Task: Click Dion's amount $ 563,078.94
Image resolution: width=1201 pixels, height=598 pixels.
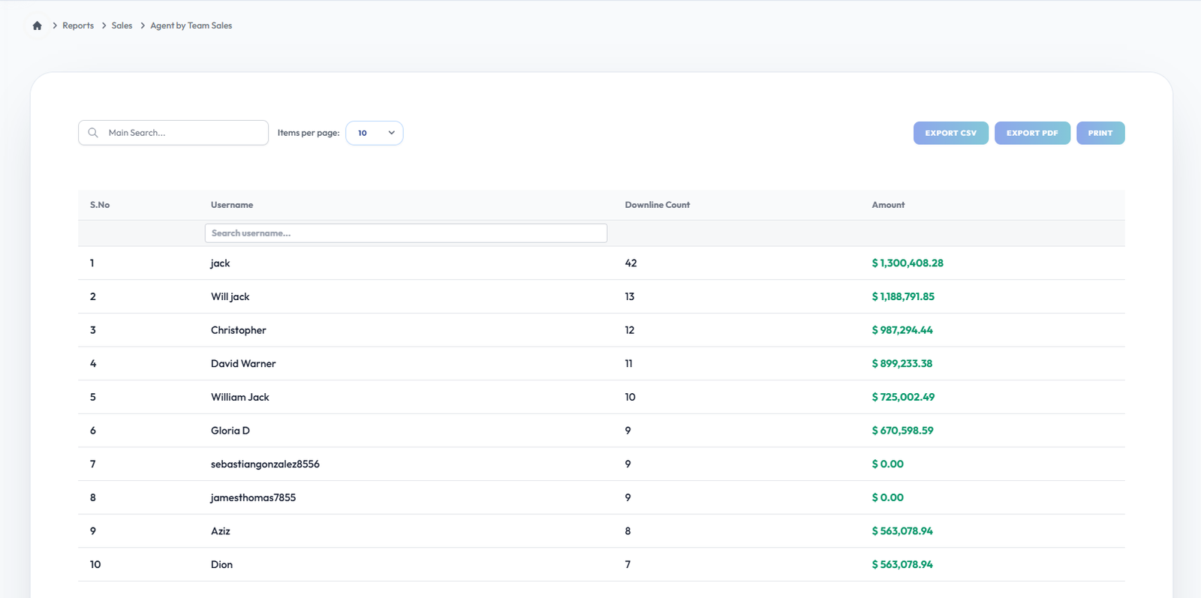Action: coord(902,565)
